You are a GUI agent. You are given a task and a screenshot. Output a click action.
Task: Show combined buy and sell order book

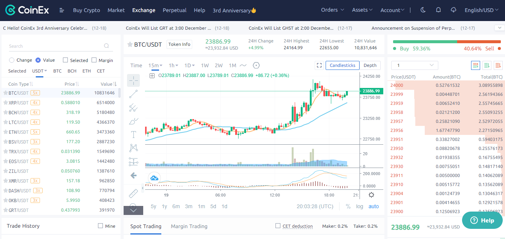(476, 65)
